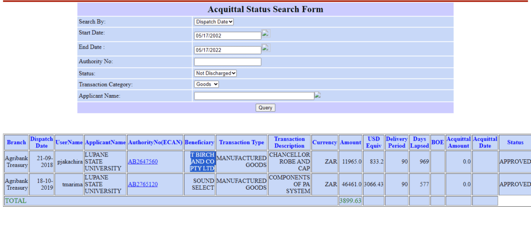Click the SOUND SELECT beneficiary cell
This screenshot has height=229, width=531.
point(200,185)
